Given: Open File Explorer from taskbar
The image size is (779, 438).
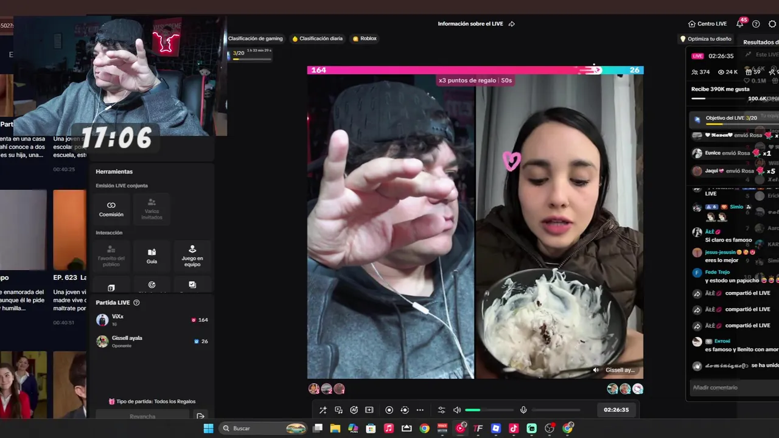Looking at the screenshot, I should 335,428.
